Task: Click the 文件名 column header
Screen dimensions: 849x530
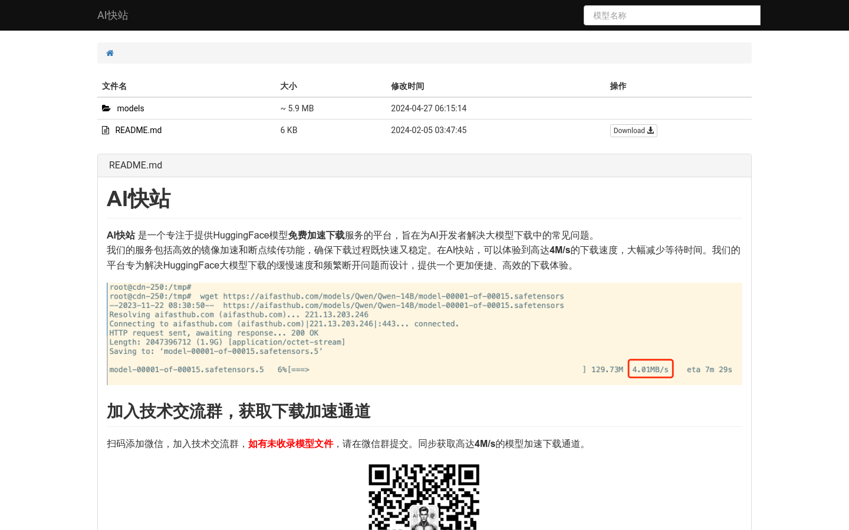Action: tap(114, 86)
